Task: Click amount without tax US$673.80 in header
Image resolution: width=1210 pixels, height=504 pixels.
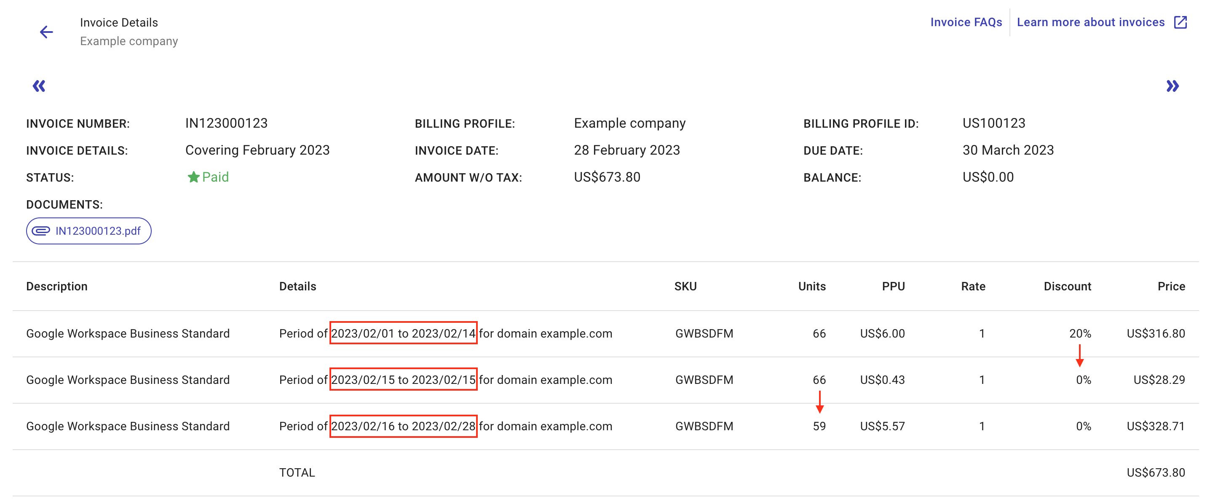Action: point(607,177)
